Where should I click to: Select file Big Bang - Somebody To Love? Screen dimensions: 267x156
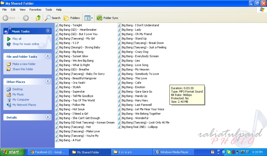pos(140,74)
